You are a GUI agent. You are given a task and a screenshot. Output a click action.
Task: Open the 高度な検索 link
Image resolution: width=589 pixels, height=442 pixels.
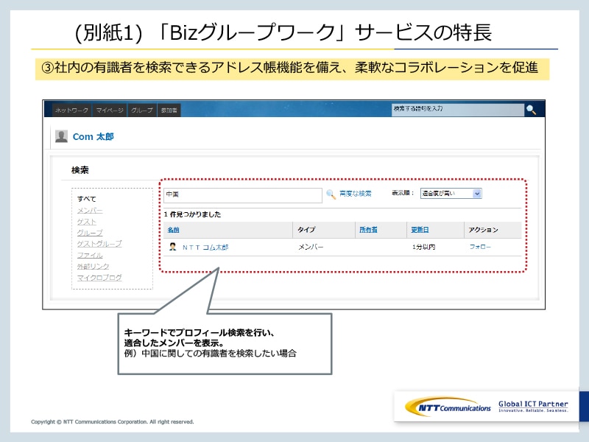coord(355,194)
